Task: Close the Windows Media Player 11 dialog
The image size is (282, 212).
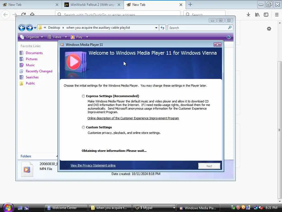Action: tap(218, 44)
